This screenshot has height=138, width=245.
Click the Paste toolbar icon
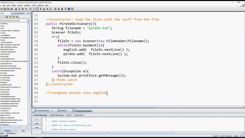23,9
